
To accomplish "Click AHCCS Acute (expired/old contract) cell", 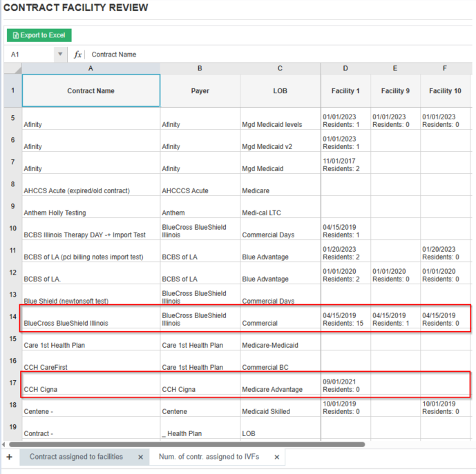I will (x=91, y=185).
